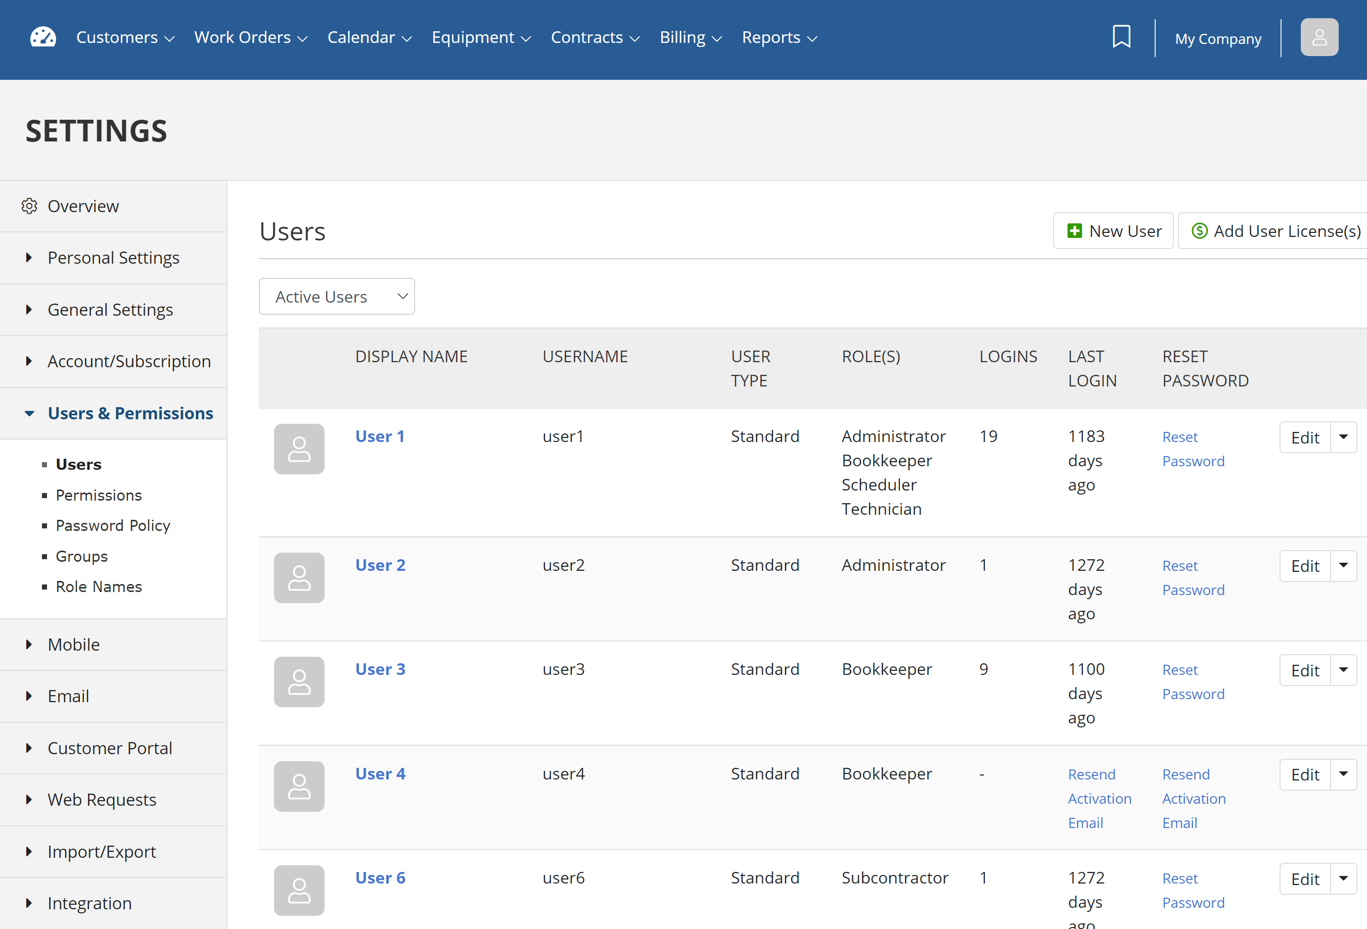Image resolution: width=1367 pixels, height=929 pixels.
Task: Click the green plus New User icon
Action: (1074, 231)
